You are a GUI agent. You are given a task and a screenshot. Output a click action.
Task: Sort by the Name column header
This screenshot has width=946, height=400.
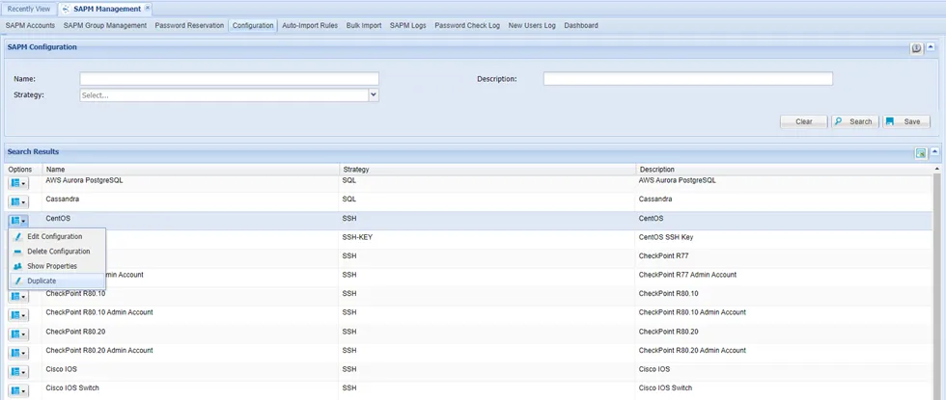click(191, 170)
